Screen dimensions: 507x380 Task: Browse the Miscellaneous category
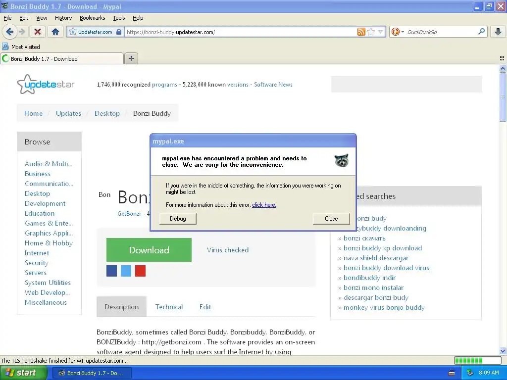(x=46, y=302)
